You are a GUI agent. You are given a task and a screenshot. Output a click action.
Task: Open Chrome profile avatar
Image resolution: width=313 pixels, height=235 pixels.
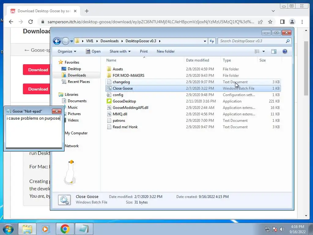[x=292, y=22]
